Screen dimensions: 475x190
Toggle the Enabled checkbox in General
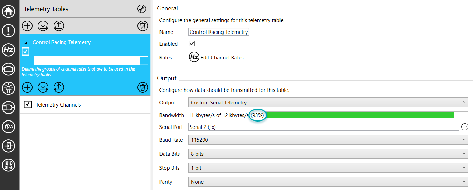pyautogui.click(x=192, y=44)
